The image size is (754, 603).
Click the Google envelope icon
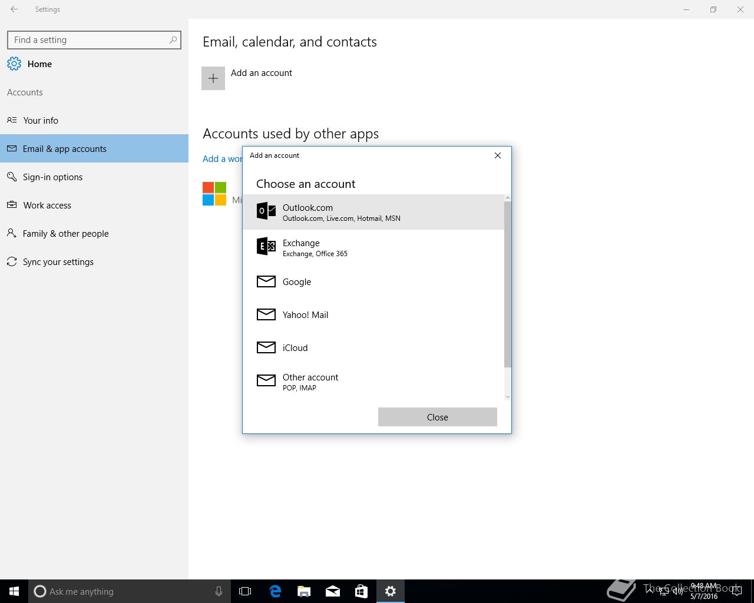pyautogui.click(x=266, y=281)
